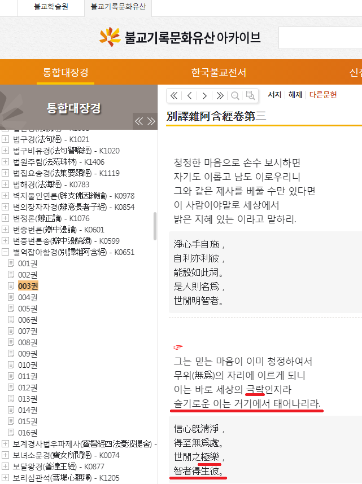
Task: Open 다른문헌 other documents link
Action: (x=323, y=95)
